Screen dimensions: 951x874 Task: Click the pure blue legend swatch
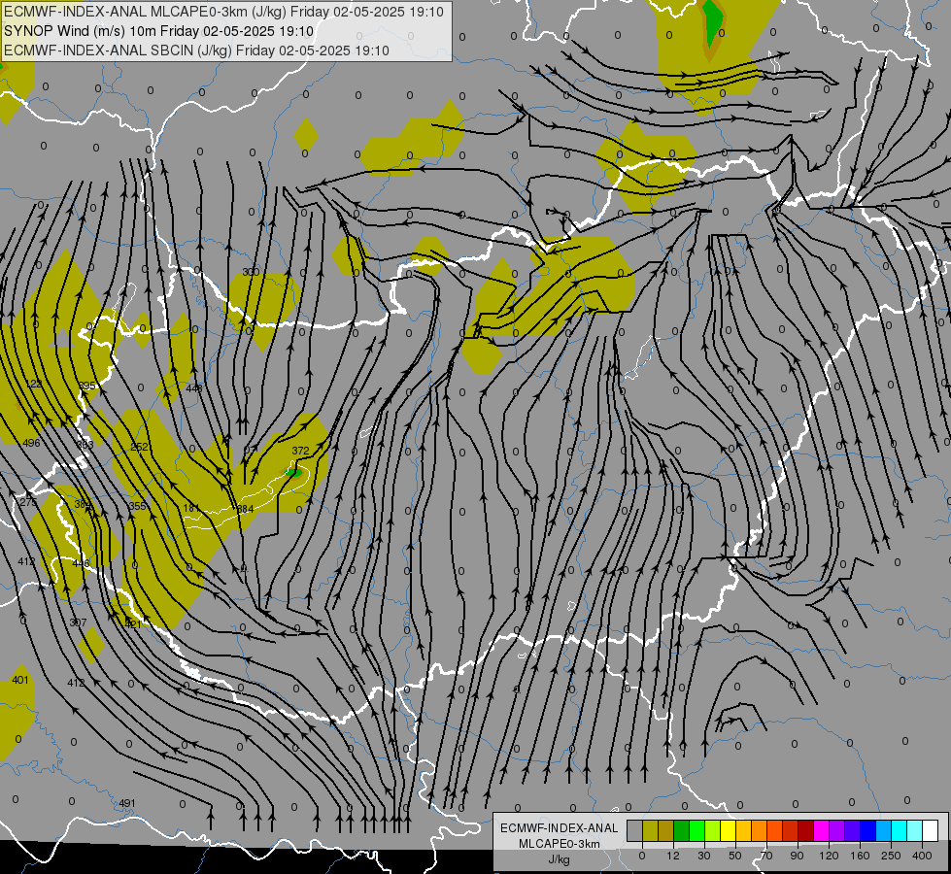868,830
